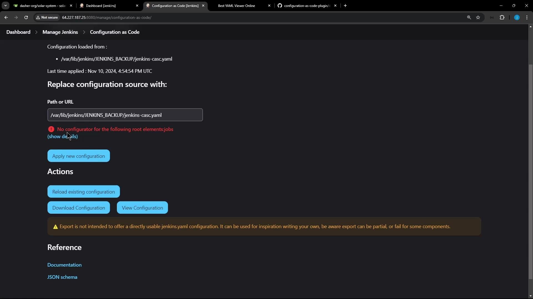Open the Chrome three-dot menu

pos(527,17)
